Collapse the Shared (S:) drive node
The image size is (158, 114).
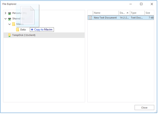5,19
